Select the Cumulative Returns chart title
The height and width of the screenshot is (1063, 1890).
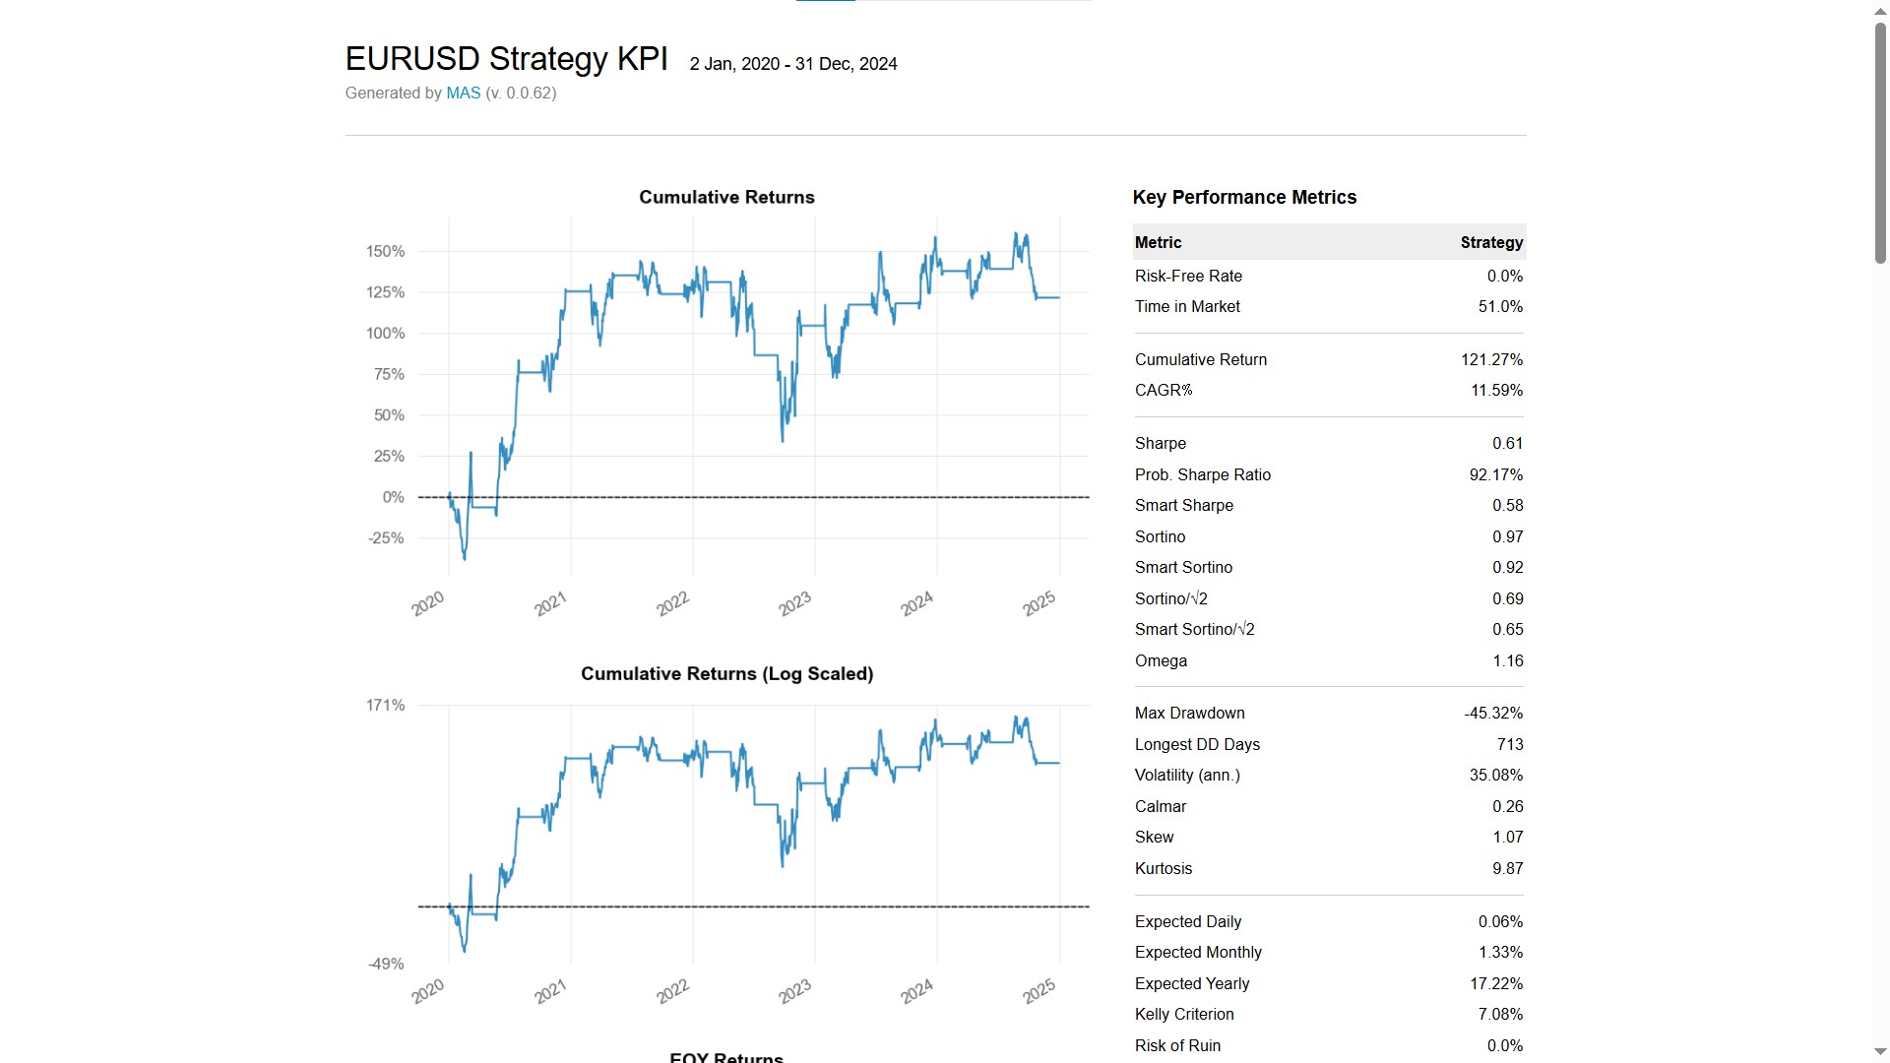(725, 197)
